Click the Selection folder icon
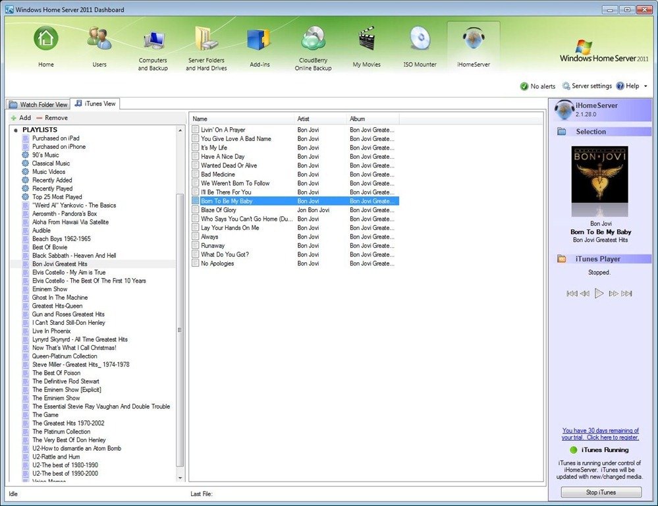The image size is (658, 506). click(562, 131)
